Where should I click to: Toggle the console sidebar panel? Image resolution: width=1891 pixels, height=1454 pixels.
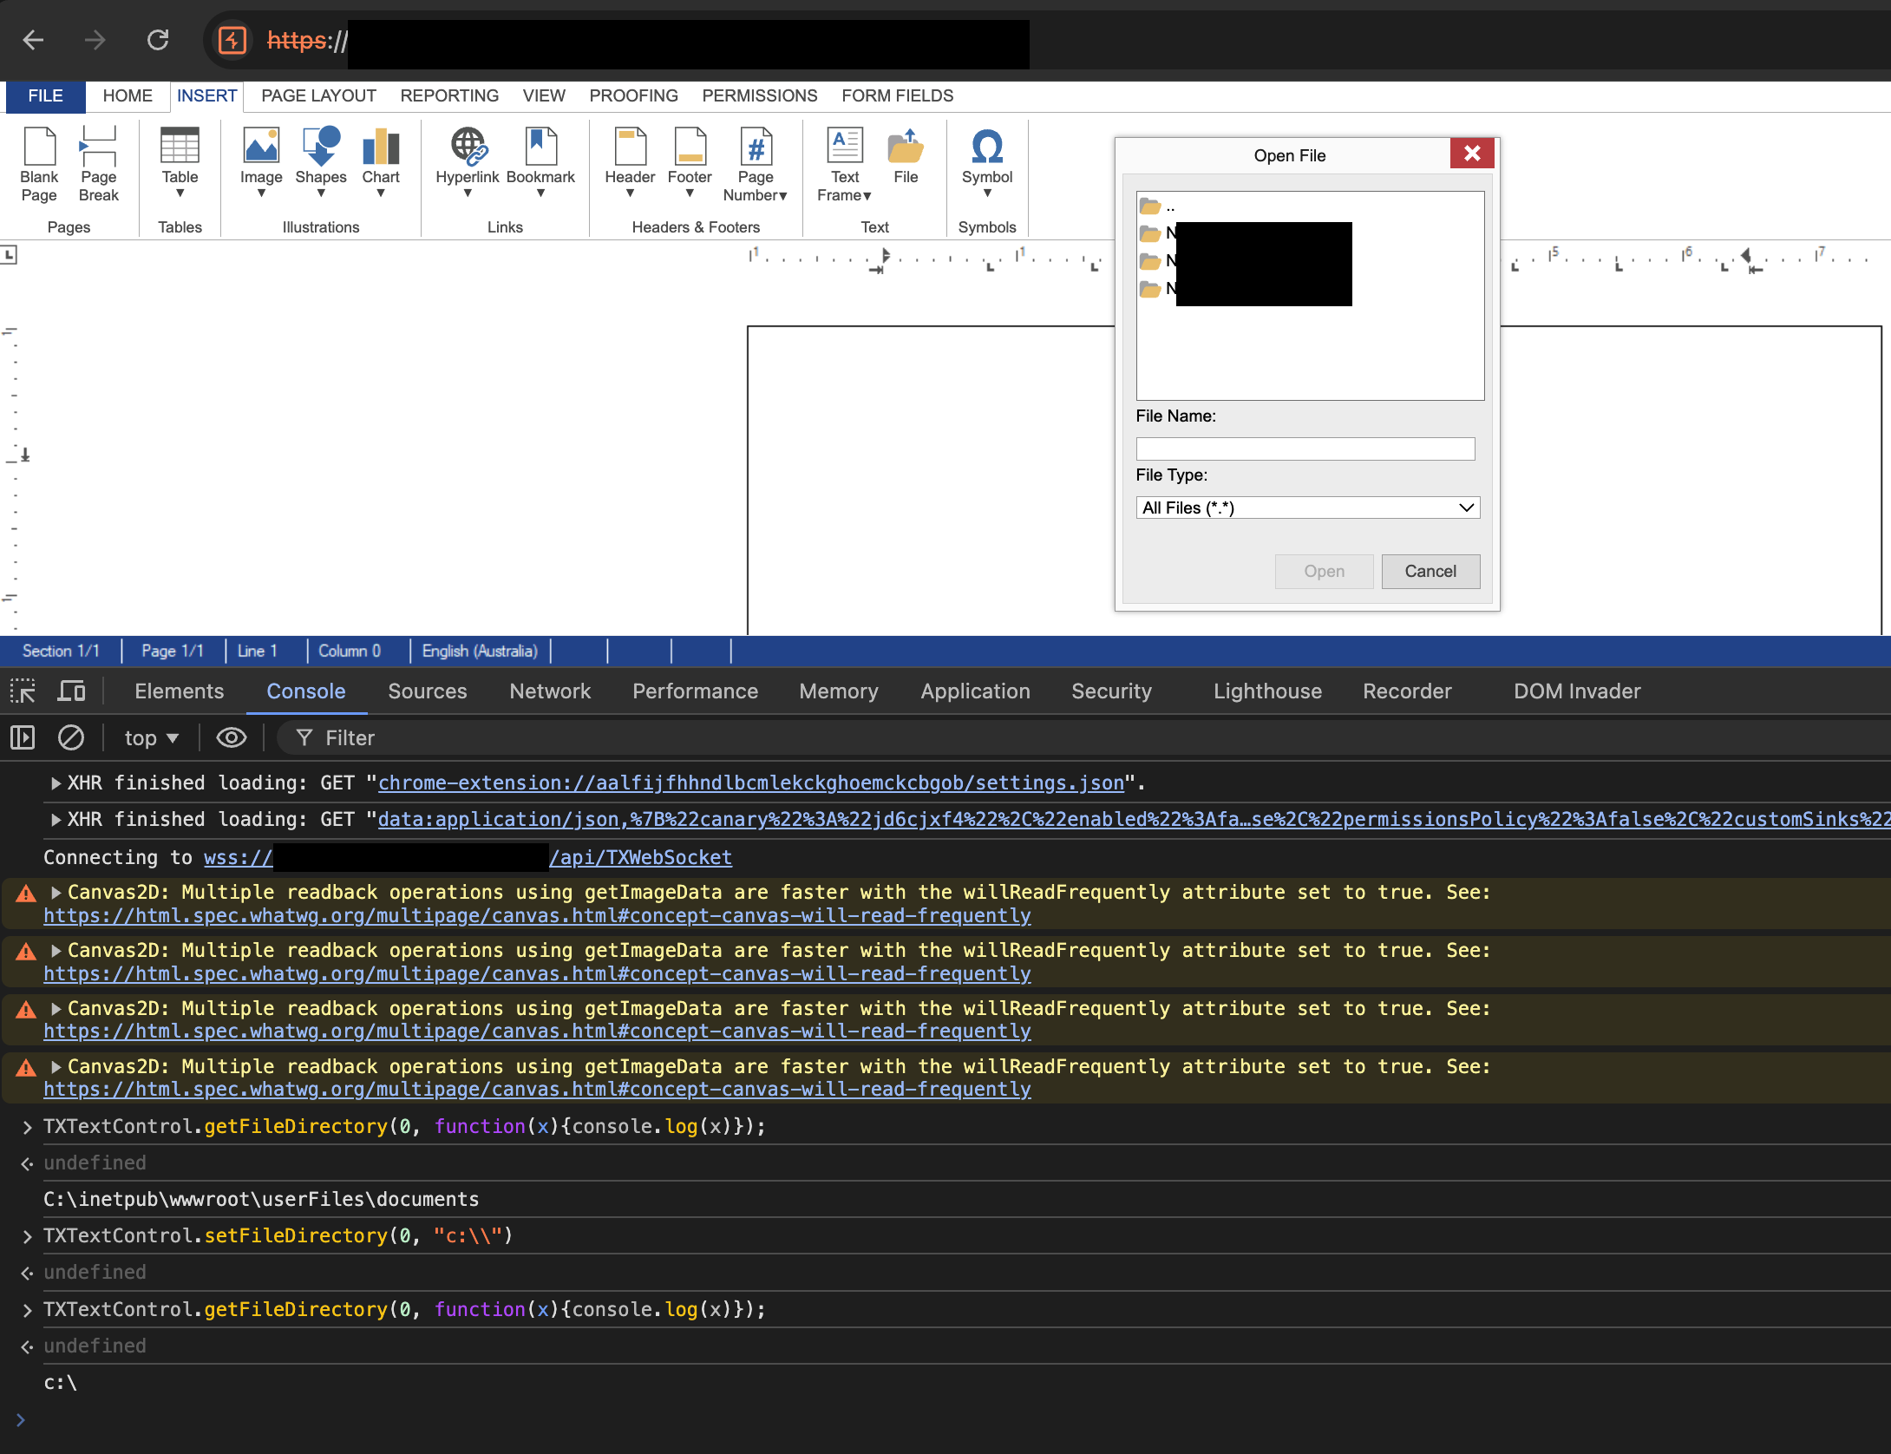(23, 738)
